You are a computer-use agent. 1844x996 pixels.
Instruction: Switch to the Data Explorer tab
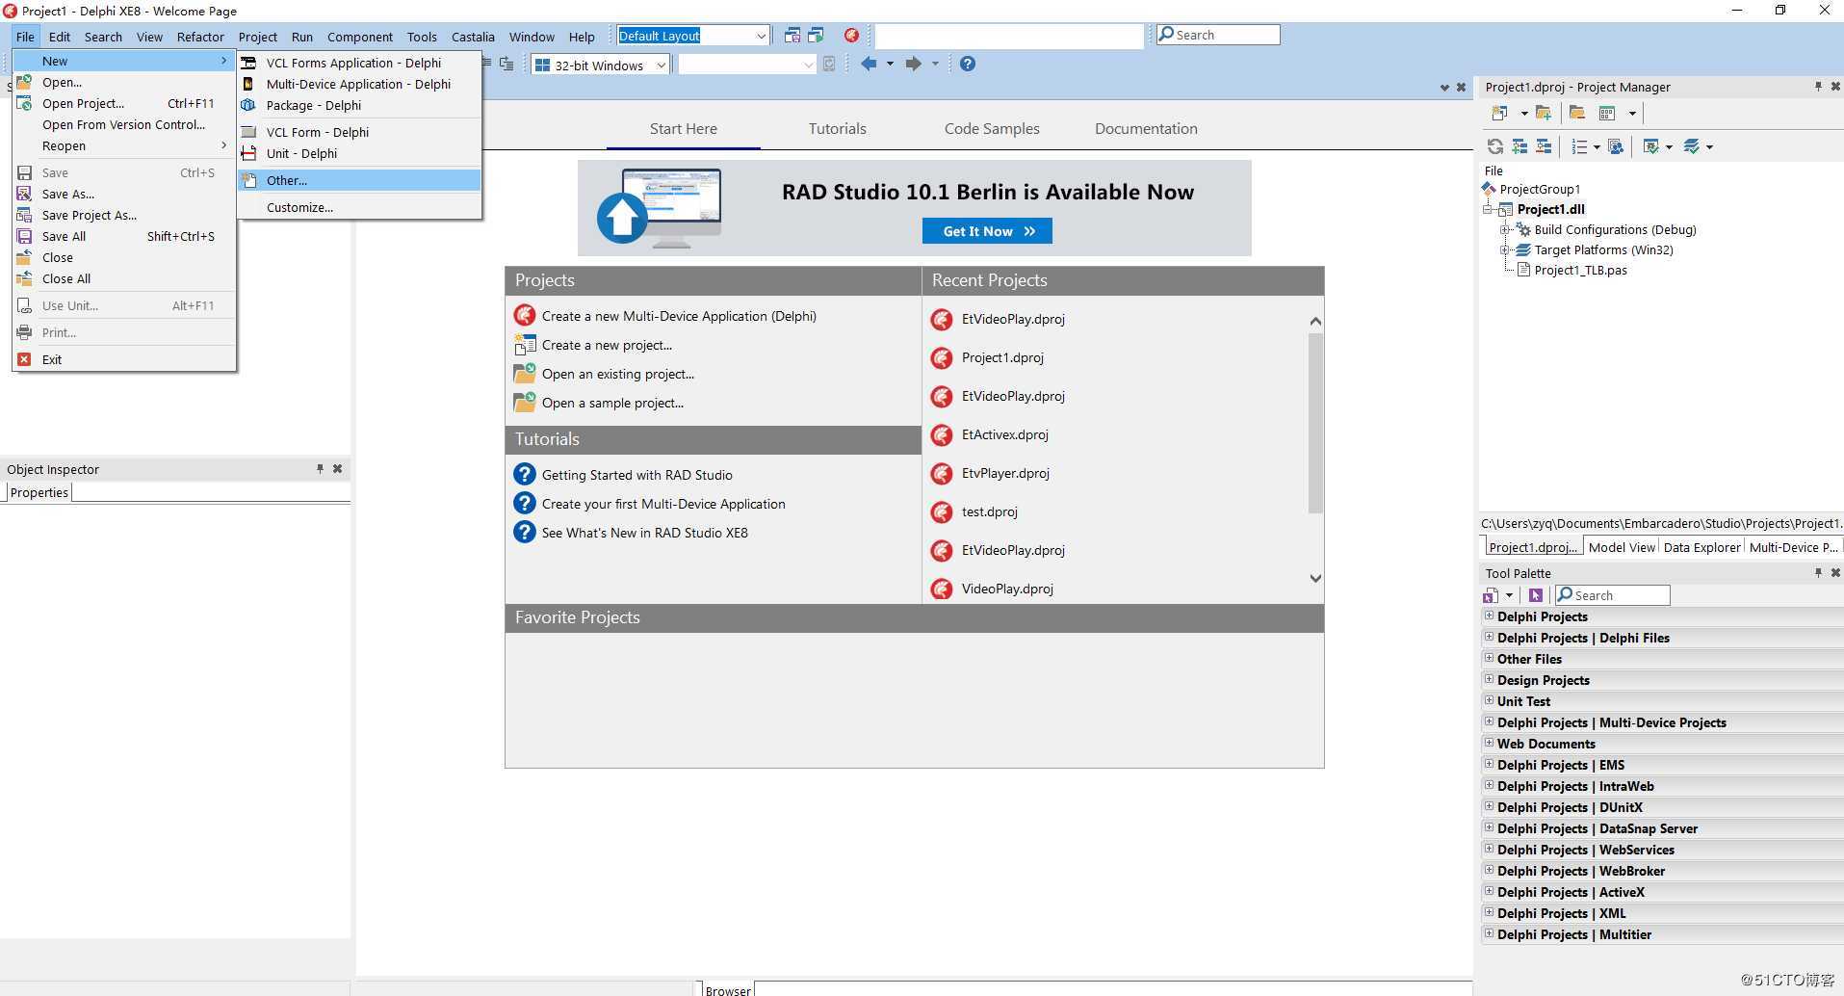[1701, 547]
